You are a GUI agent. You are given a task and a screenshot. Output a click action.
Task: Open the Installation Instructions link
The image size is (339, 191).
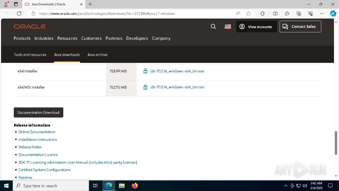38,140
